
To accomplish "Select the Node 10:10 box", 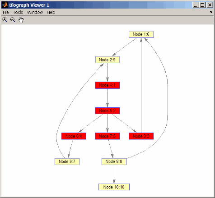I will (114, 187).
